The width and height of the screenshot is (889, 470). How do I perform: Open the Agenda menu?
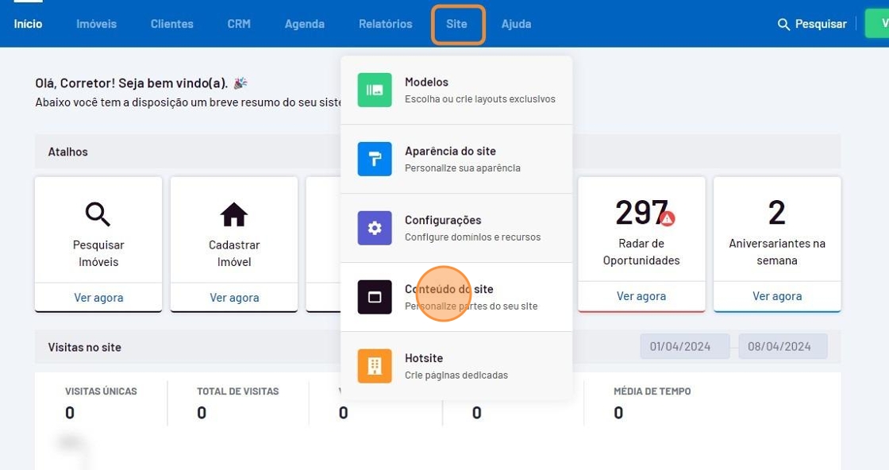[x=305, y=24]
